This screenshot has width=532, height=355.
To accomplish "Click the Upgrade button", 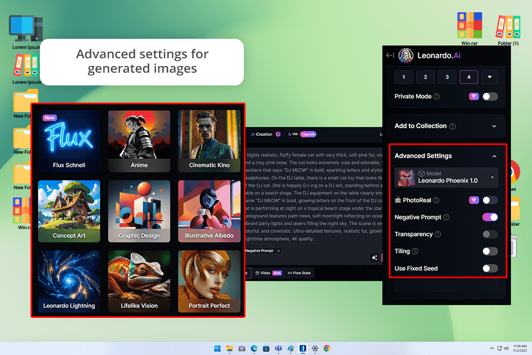I will click(308, 134).
